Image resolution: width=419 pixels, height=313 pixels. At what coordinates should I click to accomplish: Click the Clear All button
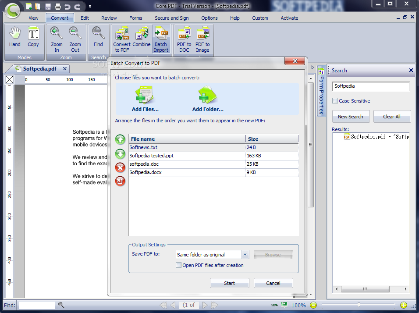(392, 117)
